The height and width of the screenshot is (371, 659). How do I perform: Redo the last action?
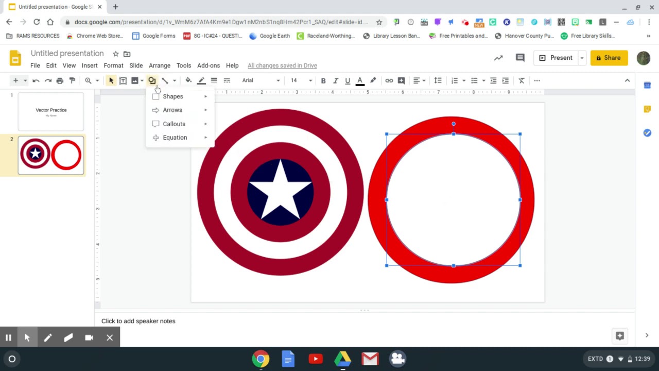pyautogui.click(x=48, y=80)
